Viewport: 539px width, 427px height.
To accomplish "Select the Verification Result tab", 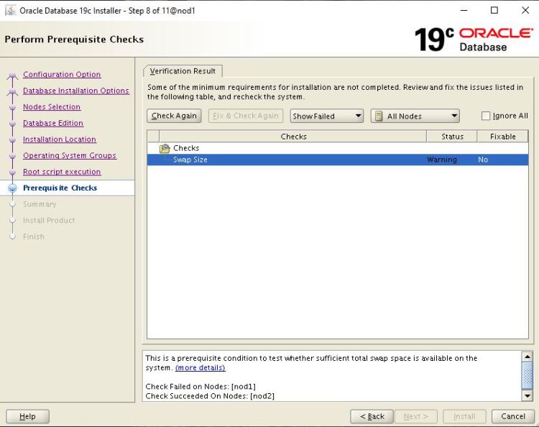I will (183, 71).
